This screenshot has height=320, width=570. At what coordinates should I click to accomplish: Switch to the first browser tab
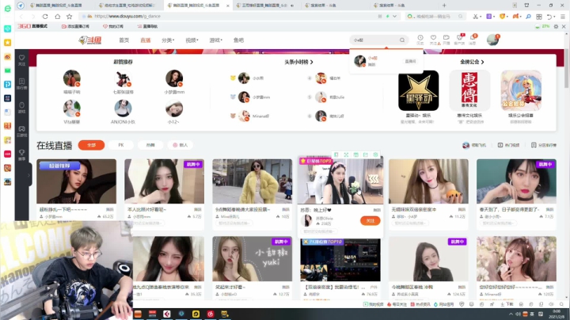click(x=58, y=6)
